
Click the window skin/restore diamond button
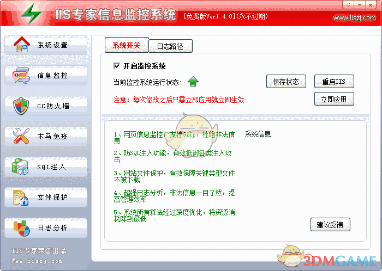tap(349, 4)
